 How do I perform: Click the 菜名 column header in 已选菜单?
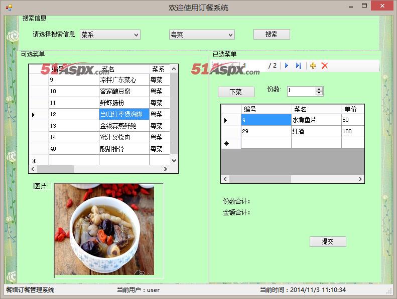tap(316, 109)
